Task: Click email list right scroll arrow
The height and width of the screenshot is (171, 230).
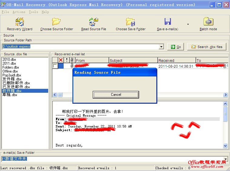Action: [225, 95]
